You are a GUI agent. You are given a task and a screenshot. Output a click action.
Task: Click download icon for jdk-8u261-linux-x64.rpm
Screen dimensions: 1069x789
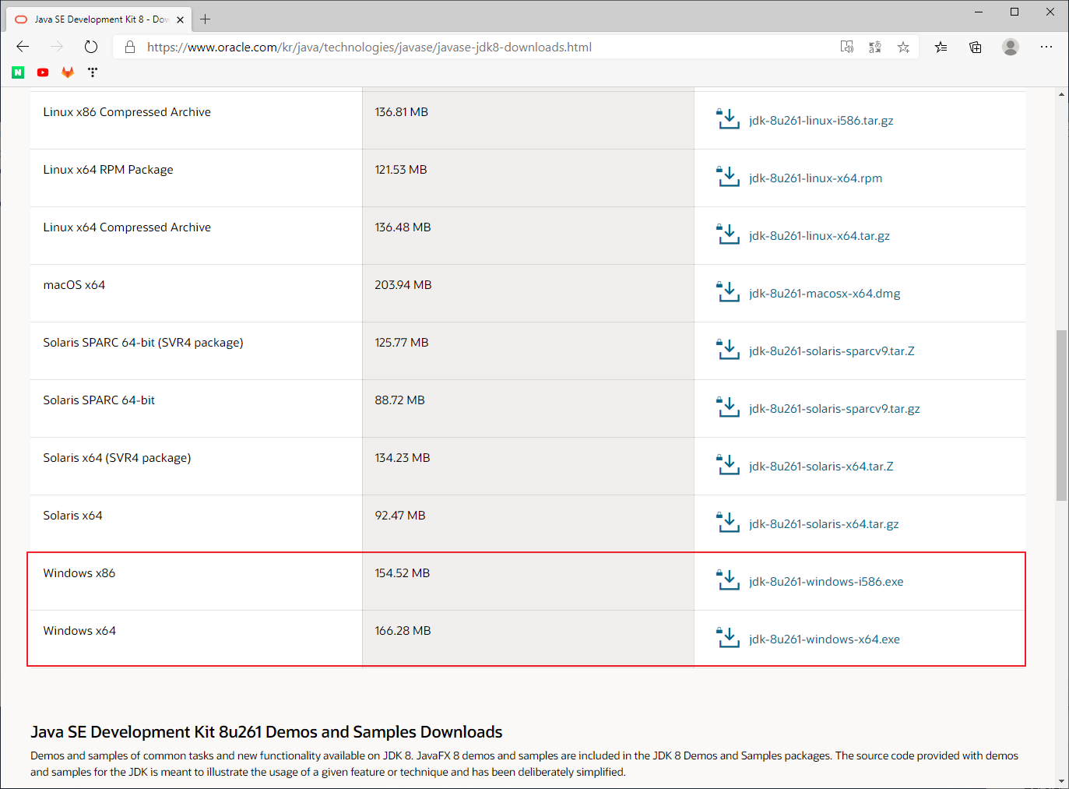click(727, 177)
